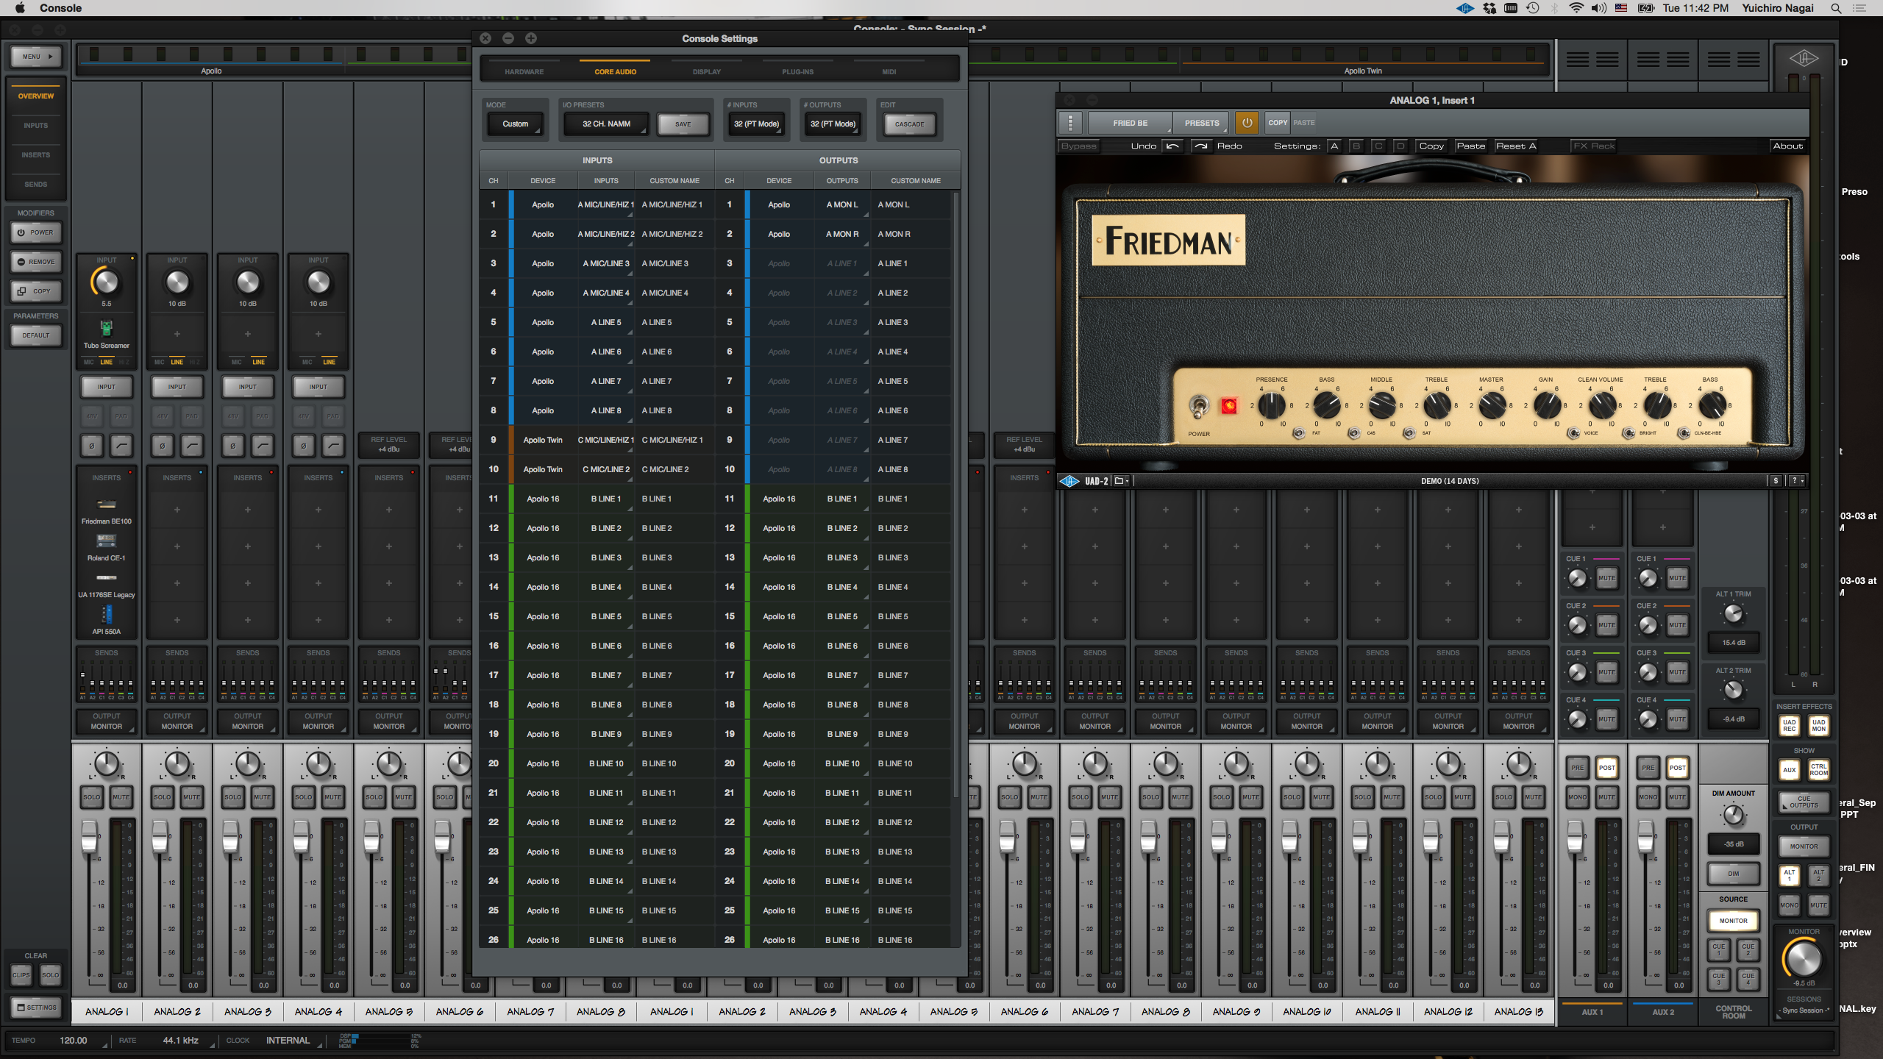Screen dimensions: 1883x1059
Task: Open the CUE OUTPUTS popup
Action: click(1804, 802)
